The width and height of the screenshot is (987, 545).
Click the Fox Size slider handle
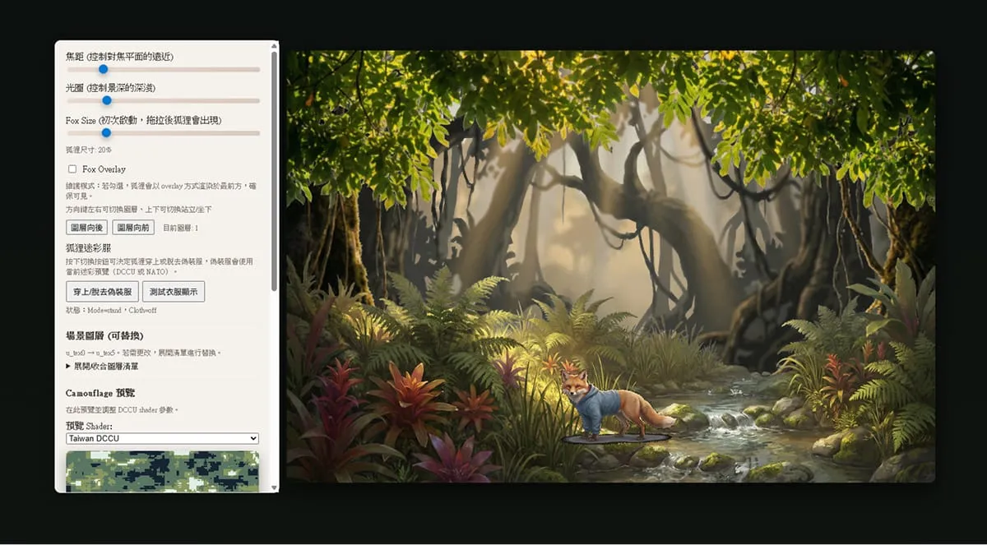(x=105, y=132)
